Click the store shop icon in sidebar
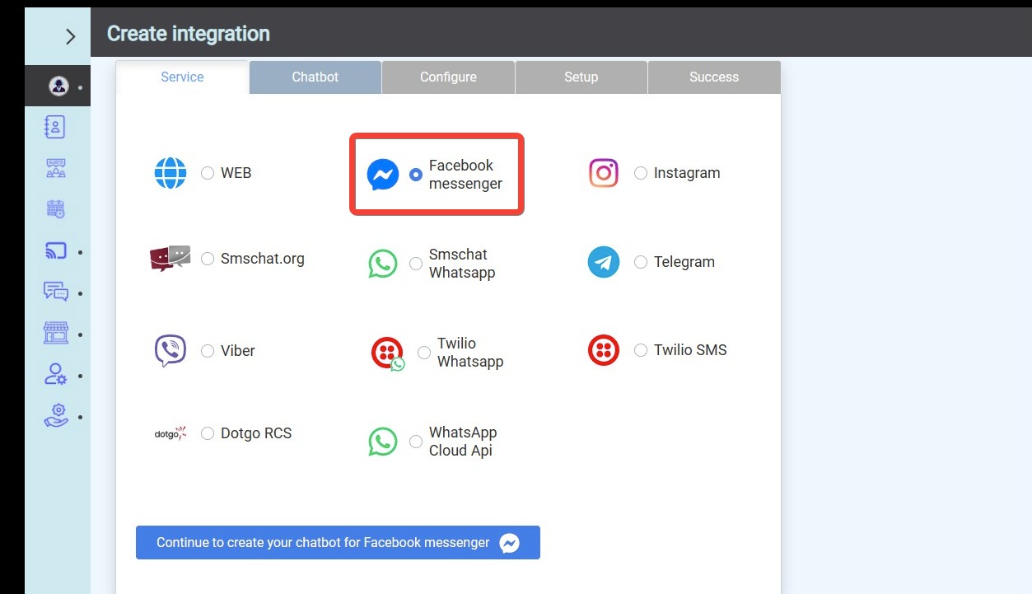 (55, 334)
